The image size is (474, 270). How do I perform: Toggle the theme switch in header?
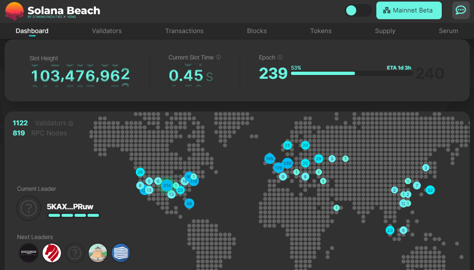(358, 10)
